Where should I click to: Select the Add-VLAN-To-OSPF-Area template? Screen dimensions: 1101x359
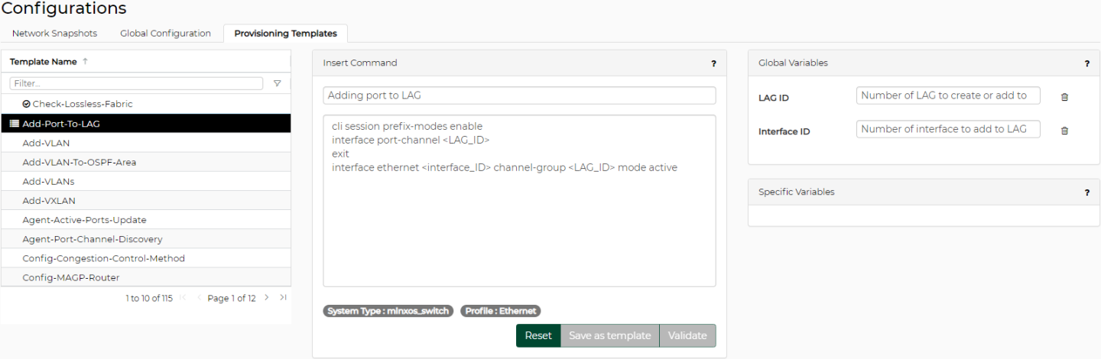coord(80,162)
